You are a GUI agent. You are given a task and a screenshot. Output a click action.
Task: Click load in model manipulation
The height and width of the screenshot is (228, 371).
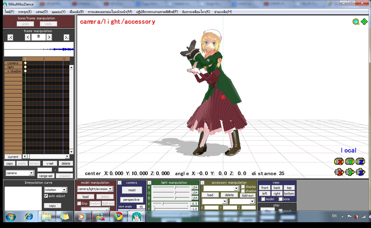pyautogui.click(x=86, y=197)
